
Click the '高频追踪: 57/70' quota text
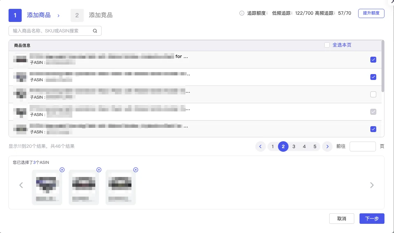pyautogui.click(x=333, y=13)
